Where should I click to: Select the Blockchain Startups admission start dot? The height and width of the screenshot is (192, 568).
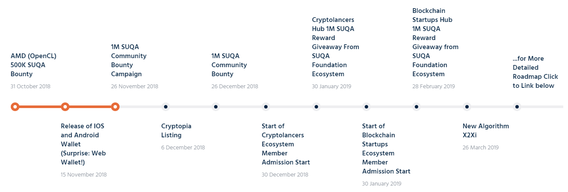click(366, 107)
